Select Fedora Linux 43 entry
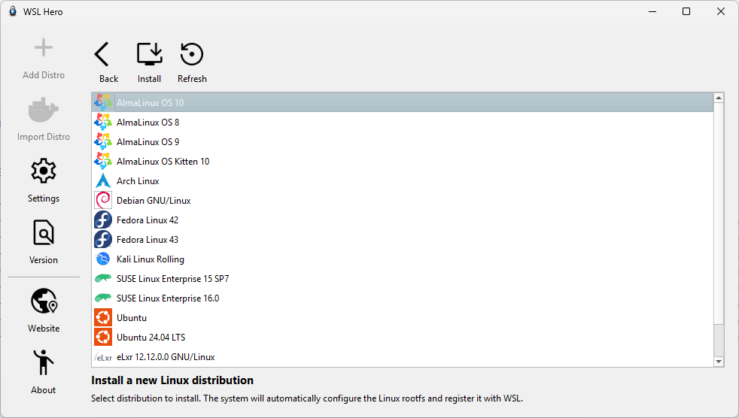Screen dimensions: 739x418 click(147, 240)
